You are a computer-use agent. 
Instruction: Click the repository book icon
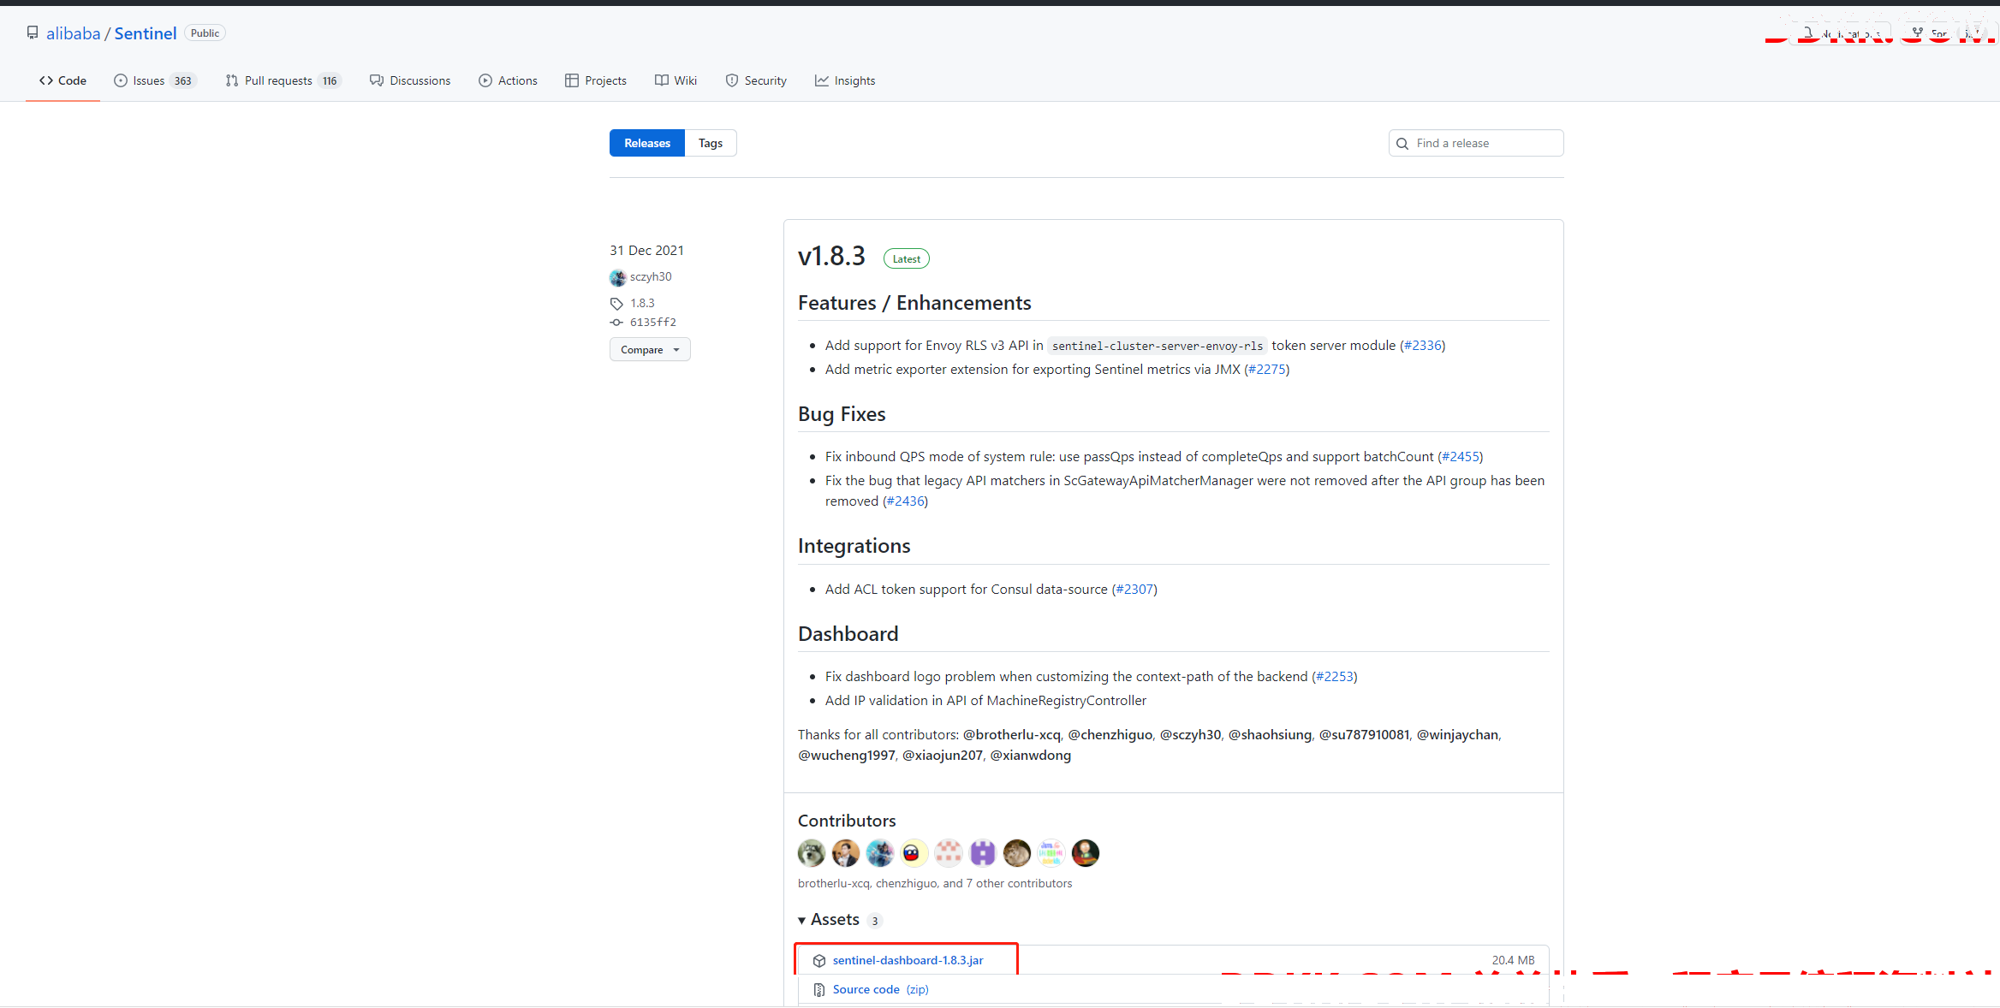(x=33, y=33)
